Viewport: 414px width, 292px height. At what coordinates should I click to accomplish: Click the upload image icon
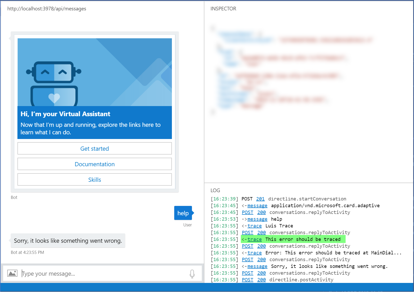12,273
